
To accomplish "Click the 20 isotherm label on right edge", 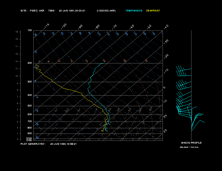I will 165,116.
